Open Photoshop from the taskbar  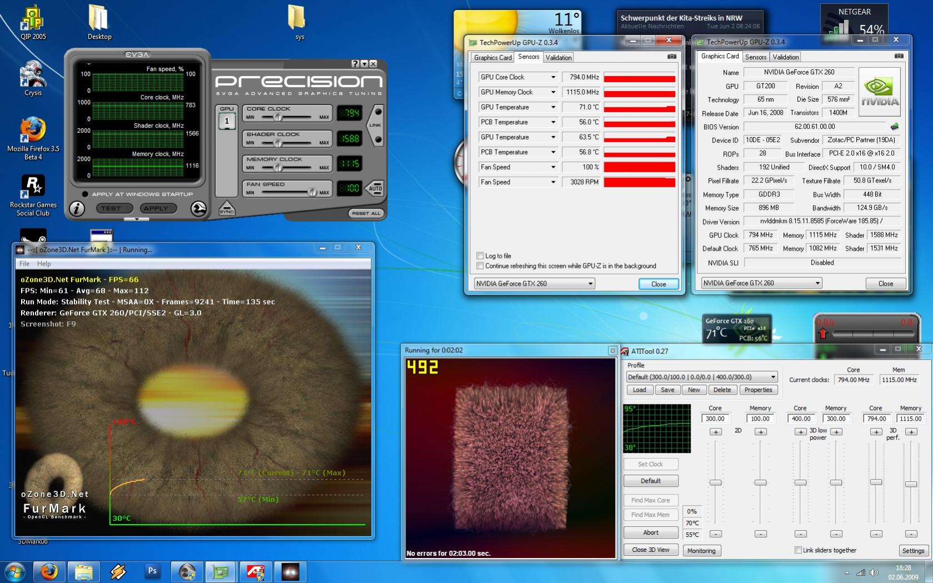152,571
